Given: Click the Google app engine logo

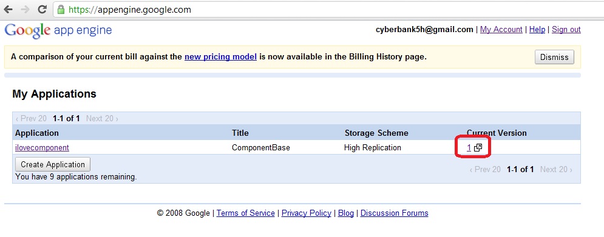Looking at the screenshot, I should pos(58,30).
